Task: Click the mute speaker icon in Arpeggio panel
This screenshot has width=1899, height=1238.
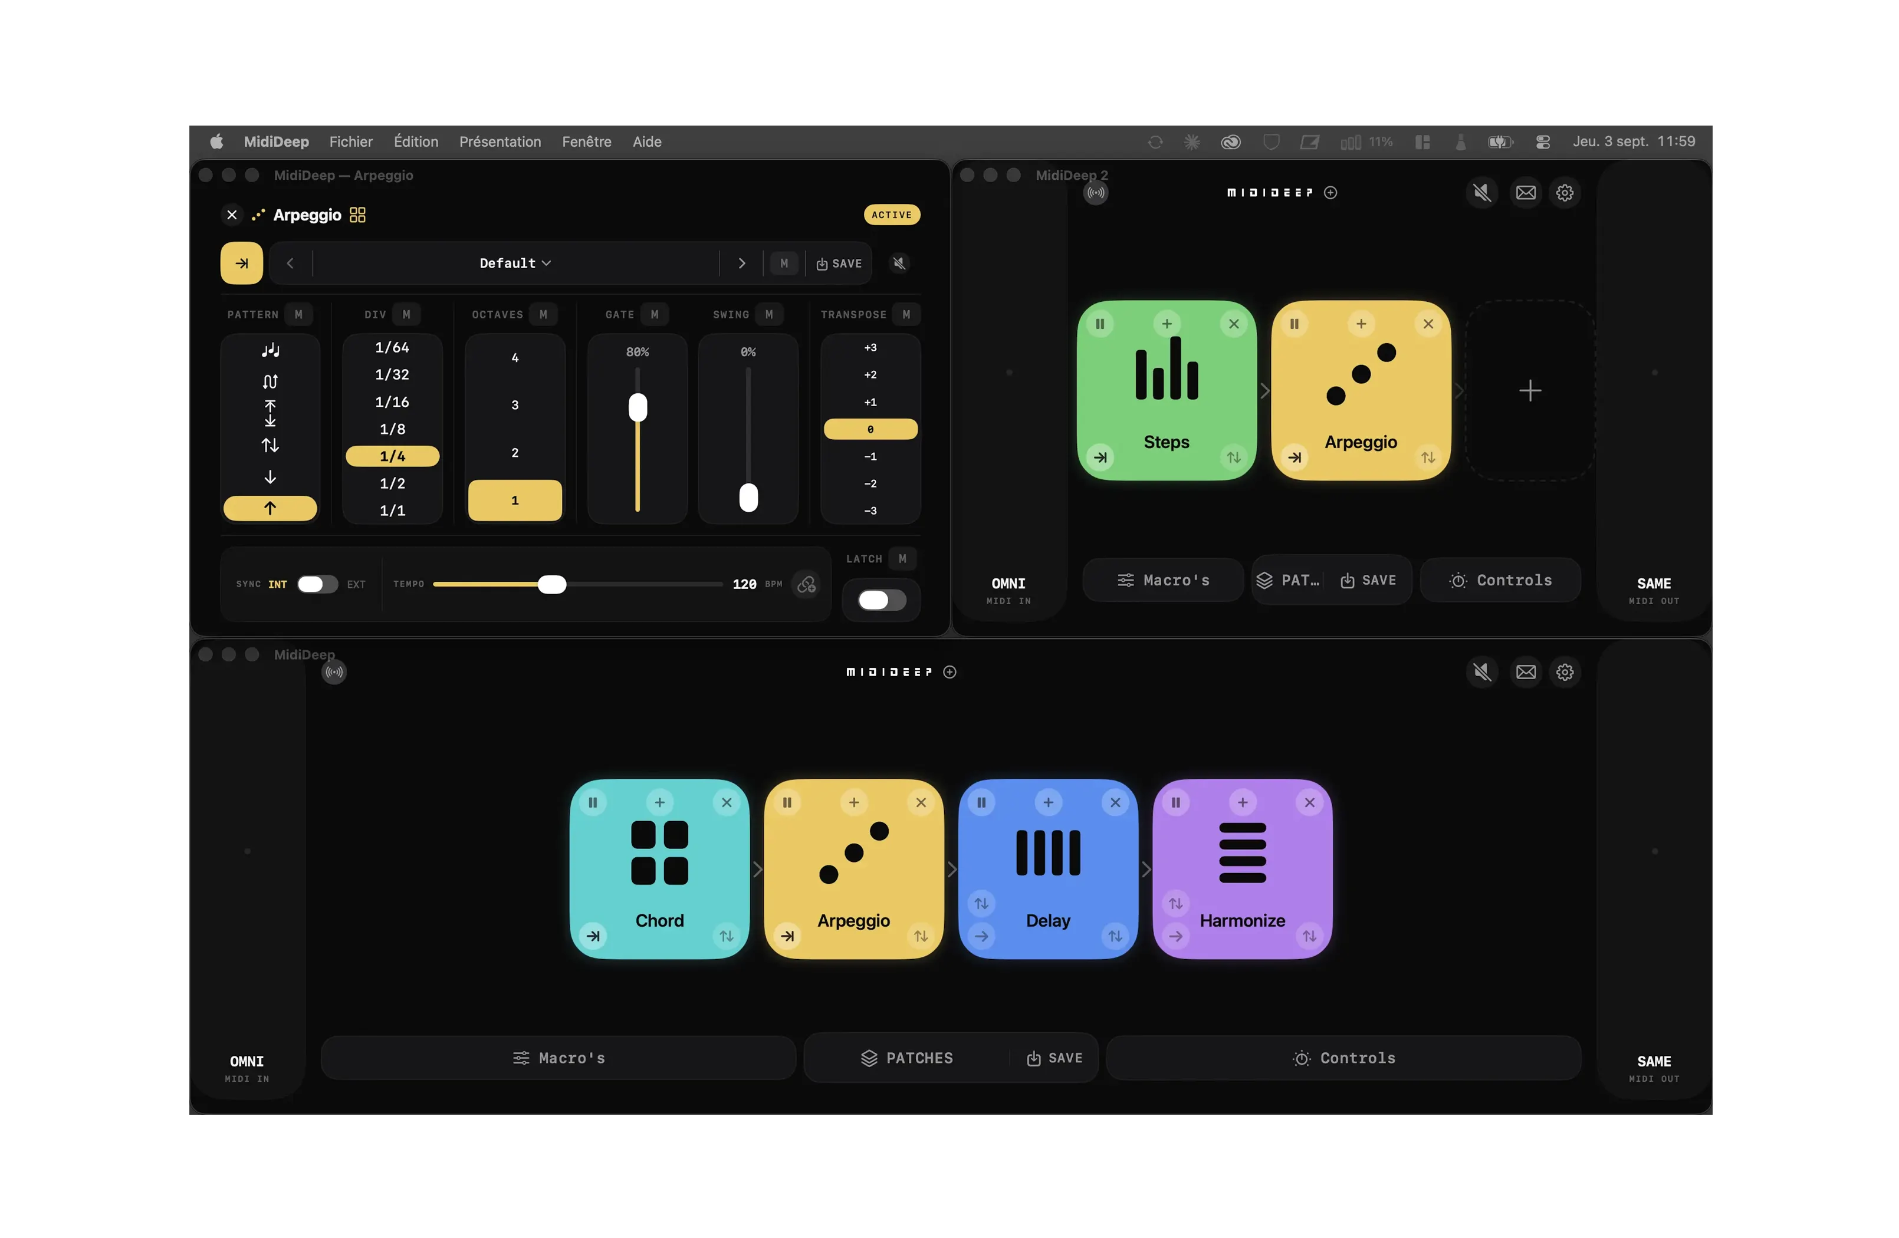Action: point(899,264)
